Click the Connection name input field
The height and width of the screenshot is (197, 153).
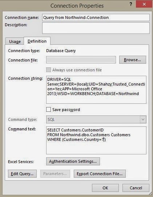96,17
